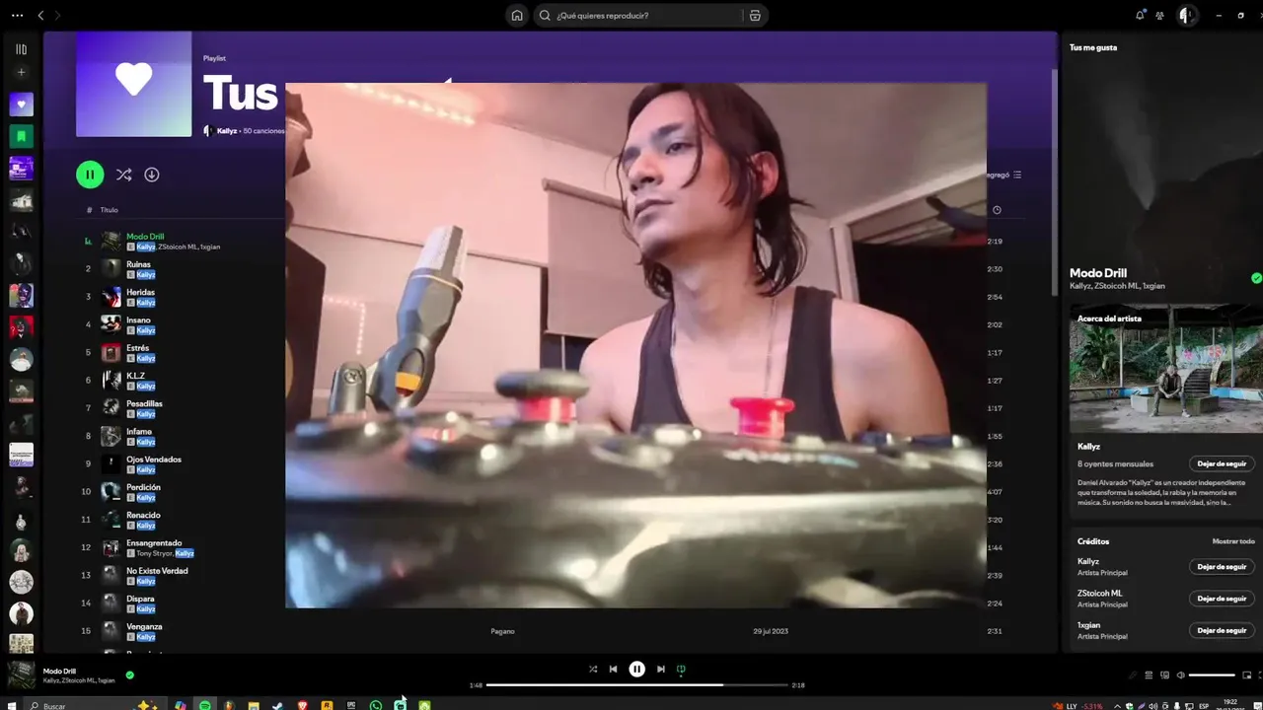This screenshot has width=1263, height=710.
Task: Select the track No Existe Verdad
Action: click(157, 571)
